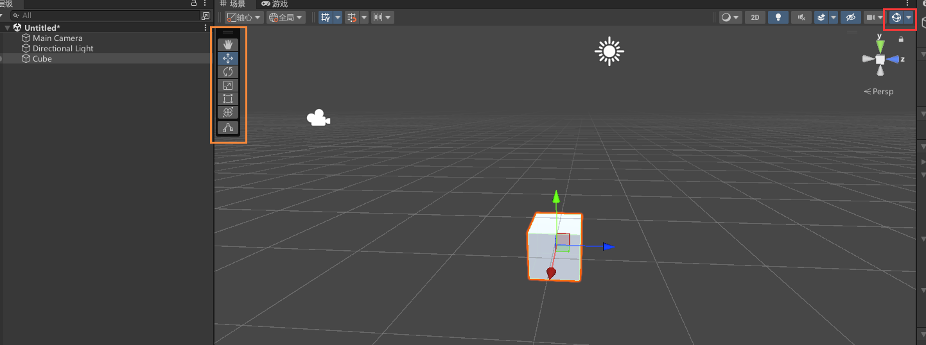926x345 pixels.
Task: Click the Main Camera gizmo in scene
Action: pyautogui.click(x=318, y=118)
